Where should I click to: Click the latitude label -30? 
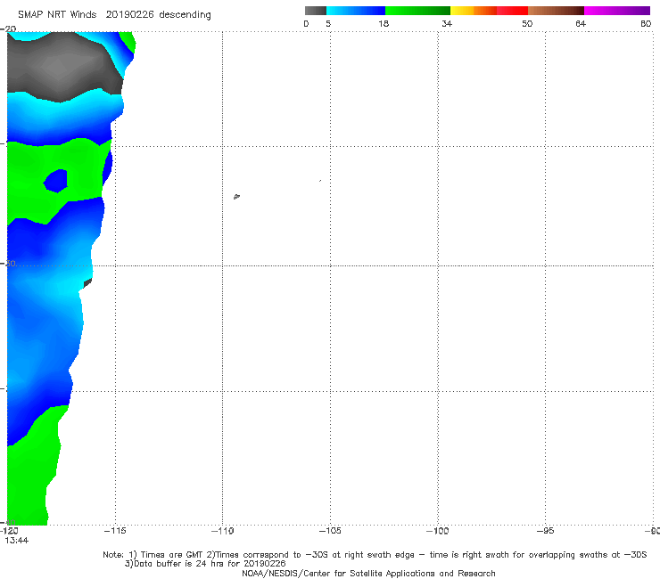[8, 263]
